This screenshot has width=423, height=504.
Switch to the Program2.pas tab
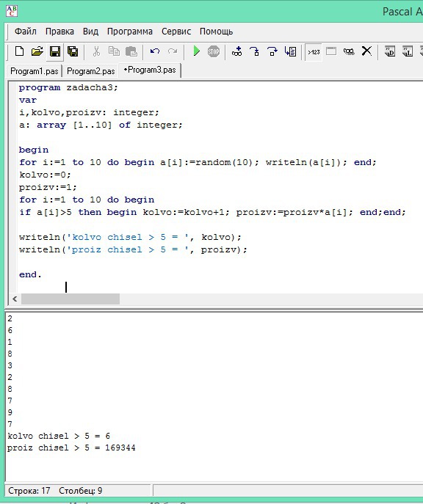pyautogui.click(x=91, y=70)
